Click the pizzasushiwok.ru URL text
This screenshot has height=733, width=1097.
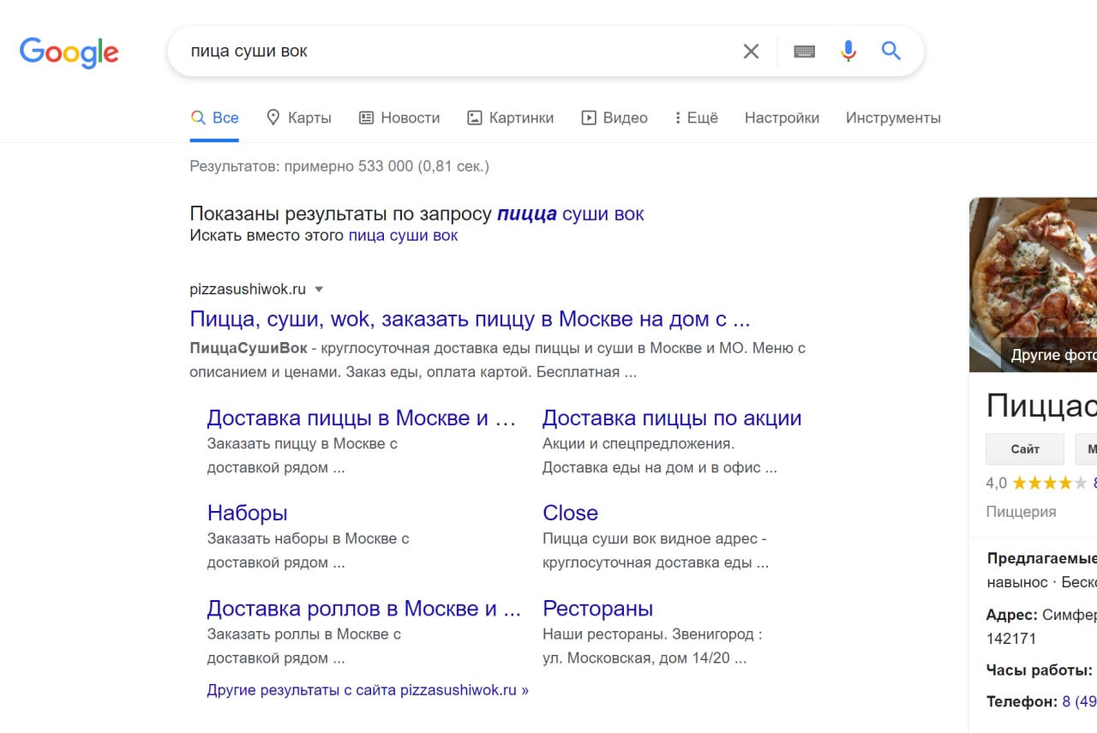point(248,289)
